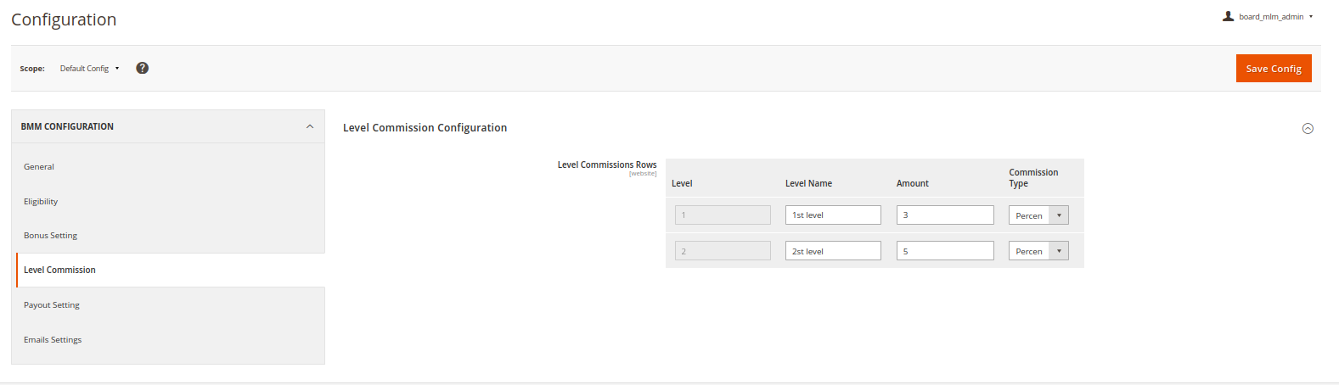
Task: Open the General settings tab
Action: tap(39, 167)
